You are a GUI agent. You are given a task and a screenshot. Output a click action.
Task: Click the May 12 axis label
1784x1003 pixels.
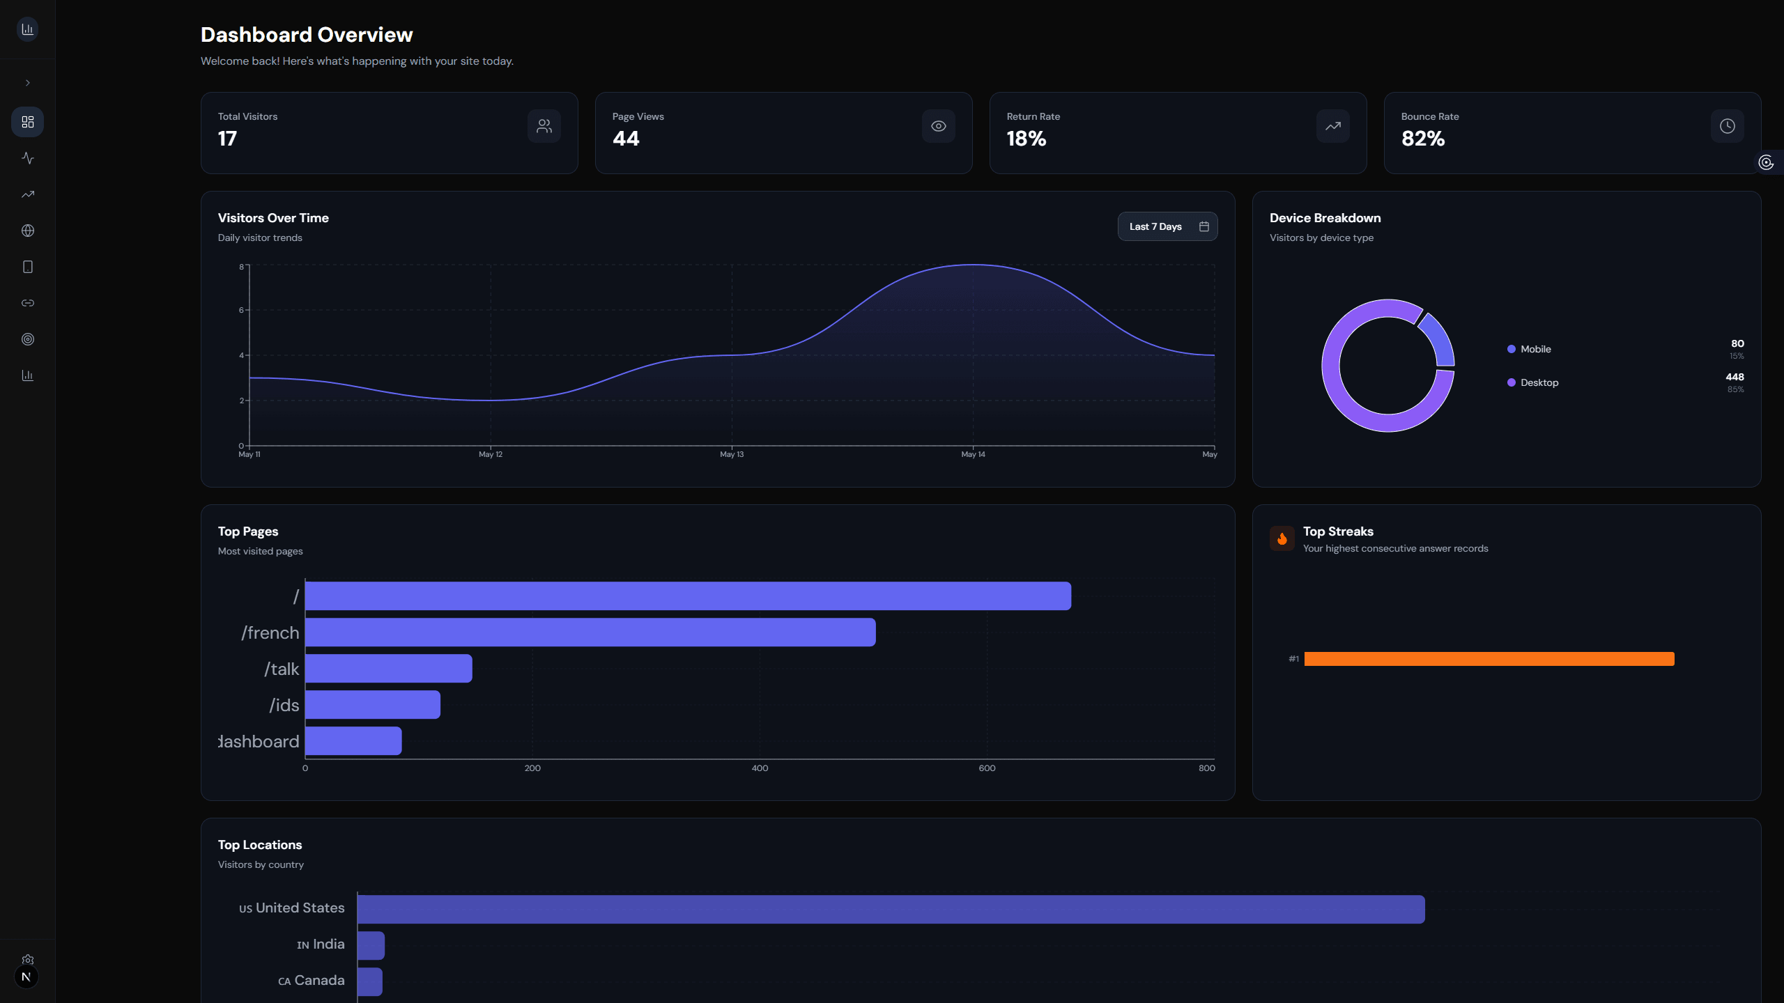[x=491, y=454]
